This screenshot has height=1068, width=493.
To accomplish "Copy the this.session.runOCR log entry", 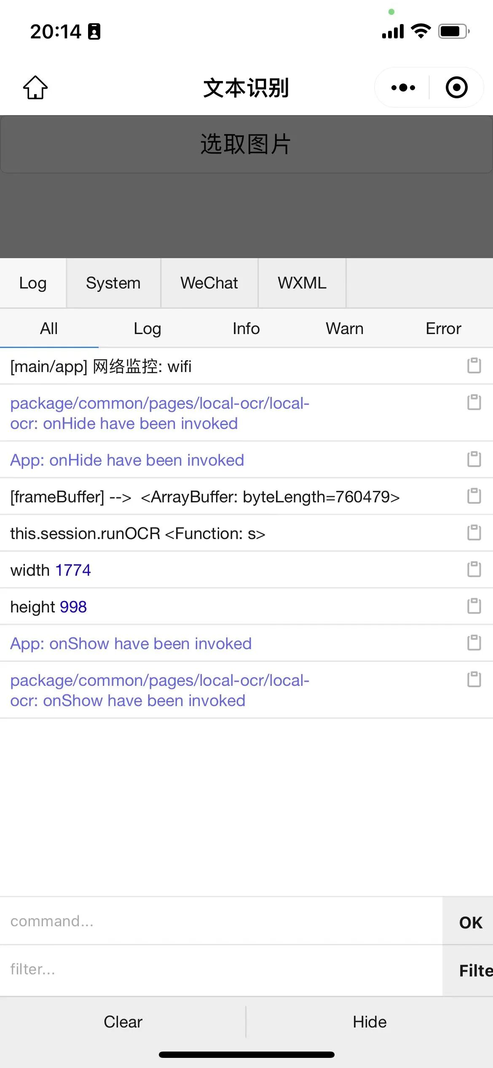I will [x=474, y=533].
